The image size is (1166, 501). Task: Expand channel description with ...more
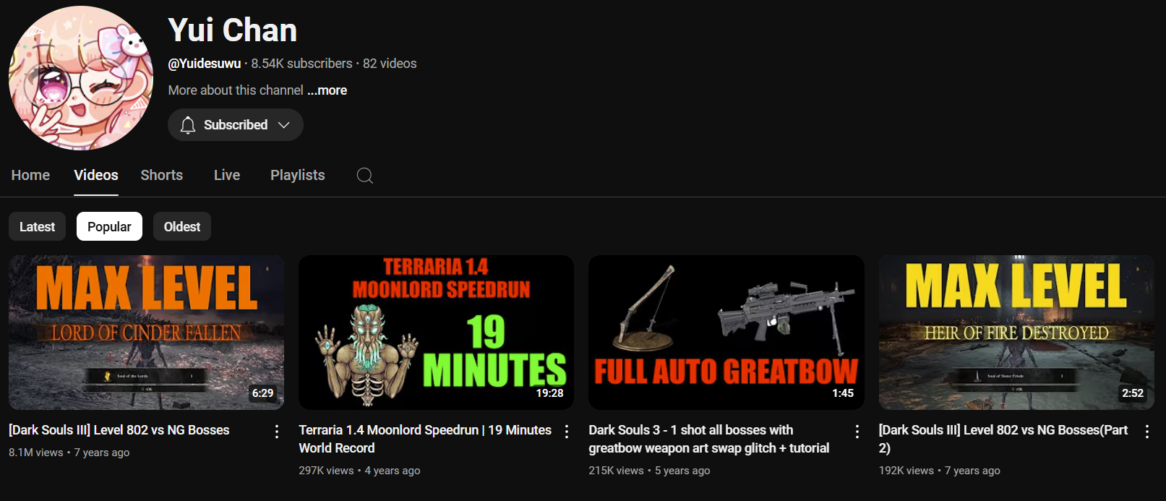327,90
